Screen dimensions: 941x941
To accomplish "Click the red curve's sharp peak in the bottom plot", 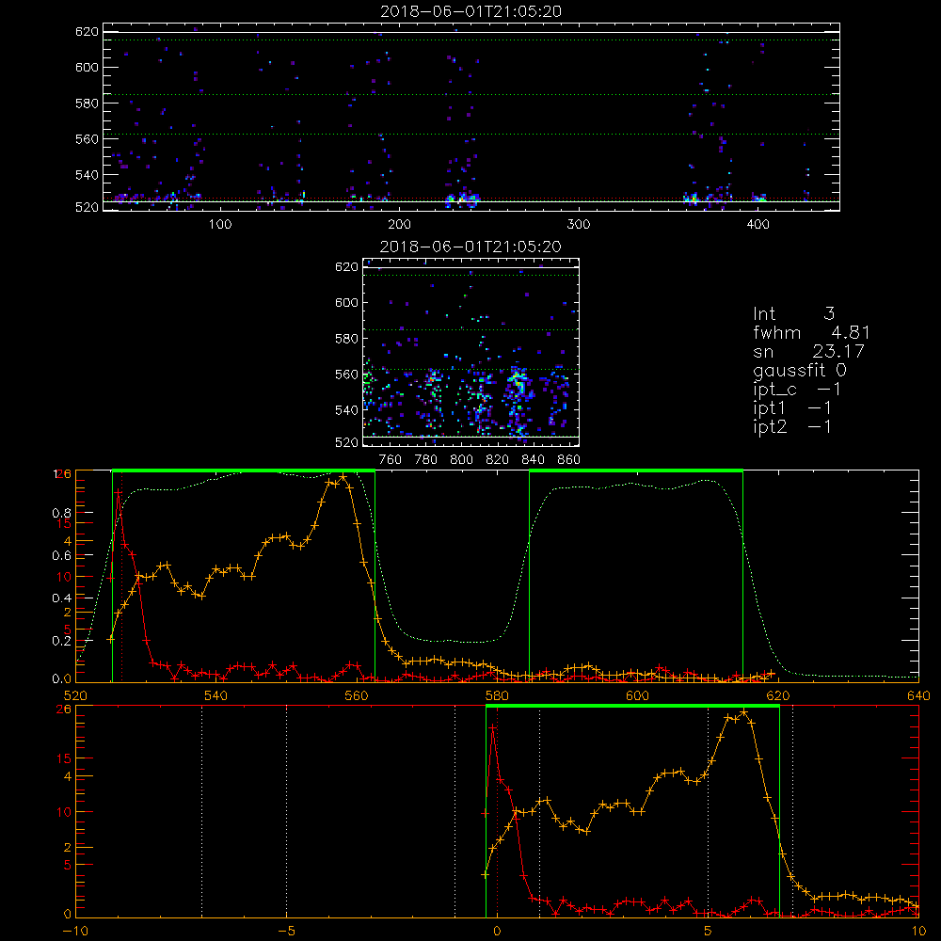I will coord(493,727).
